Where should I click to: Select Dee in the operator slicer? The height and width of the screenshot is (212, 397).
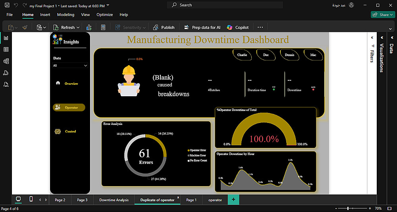(266, 55)
